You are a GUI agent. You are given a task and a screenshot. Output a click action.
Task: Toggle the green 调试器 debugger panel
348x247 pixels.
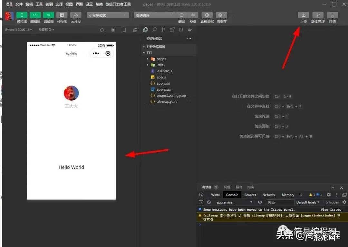[x=49, y=15]
